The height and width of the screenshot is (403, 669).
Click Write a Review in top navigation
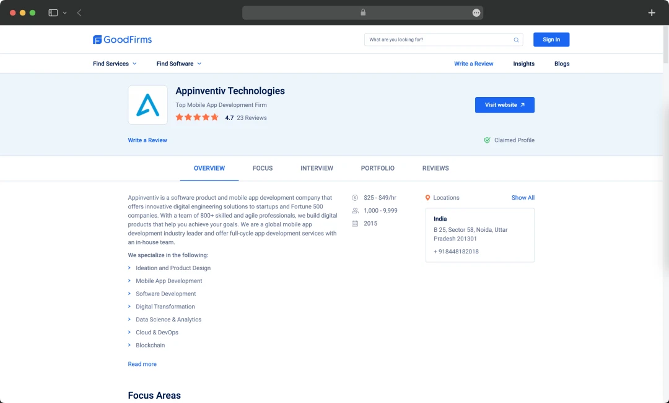coord(474,64)
